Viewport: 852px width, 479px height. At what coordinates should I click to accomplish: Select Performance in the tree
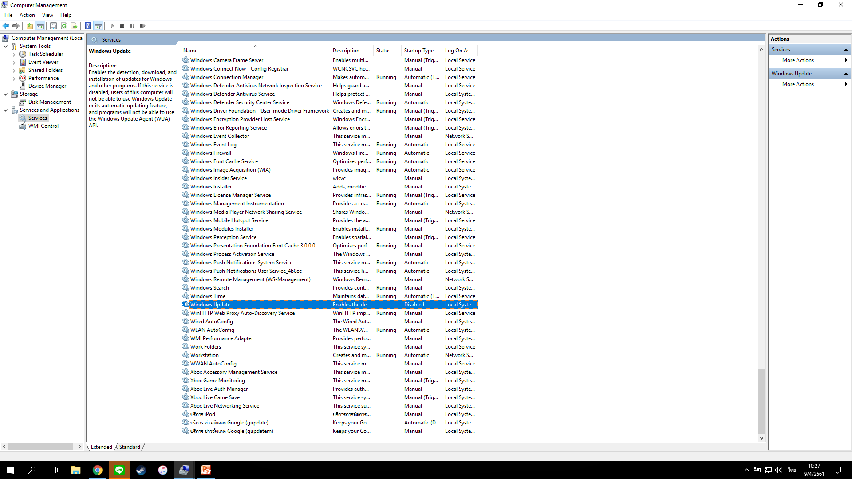(x=43, y=78)
